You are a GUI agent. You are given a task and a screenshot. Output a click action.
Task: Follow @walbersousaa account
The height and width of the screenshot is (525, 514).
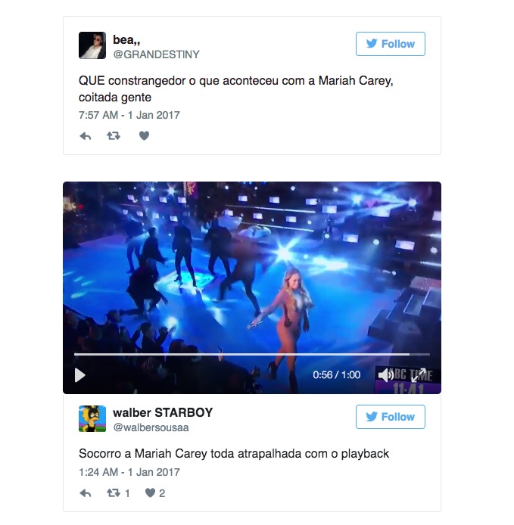pos(391,417)
